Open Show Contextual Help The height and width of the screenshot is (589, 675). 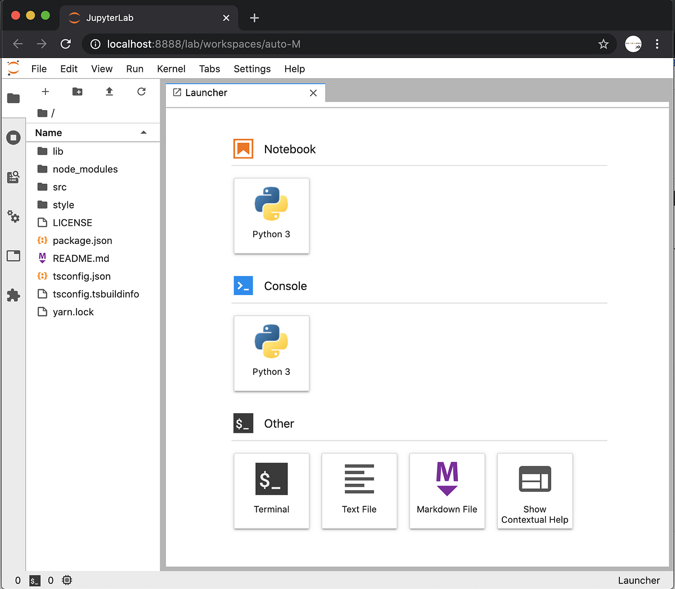click(x=534, y=491)
